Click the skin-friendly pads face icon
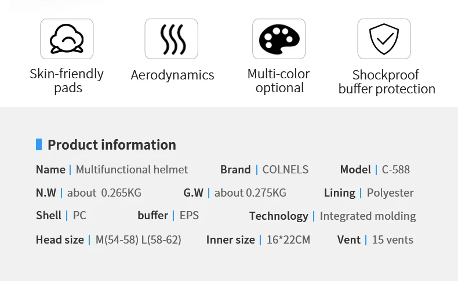Image resolution: width=458 pixels, height=283 pixels. click(67, 39)
